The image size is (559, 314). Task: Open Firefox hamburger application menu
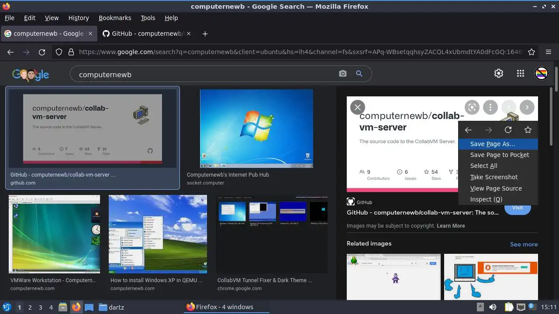[x=549, y=52]
